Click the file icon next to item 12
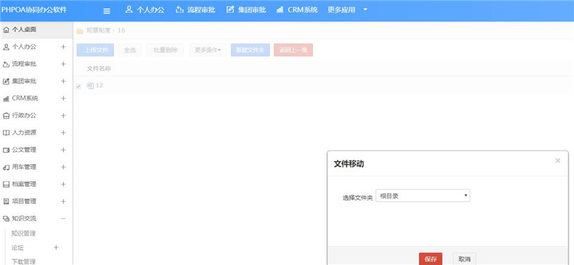Image resolution: width=574 pixels, height=265 pixels. [x=90, y=85]
